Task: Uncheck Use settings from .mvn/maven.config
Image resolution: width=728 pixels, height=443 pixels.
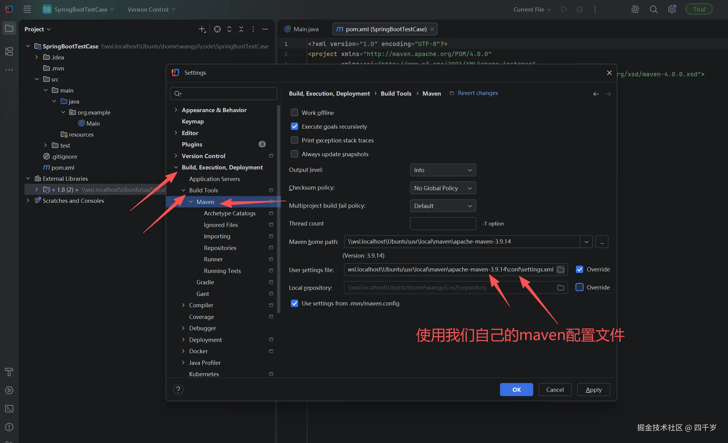Action: (x=295, y=303)
